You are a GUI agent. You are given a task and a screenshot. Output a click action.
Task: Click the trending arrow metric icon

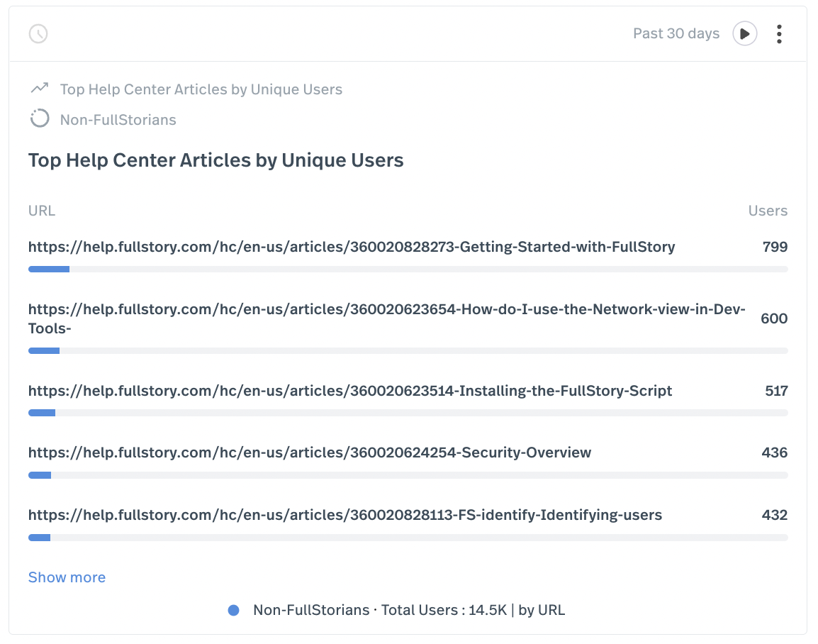coord(40,89)
